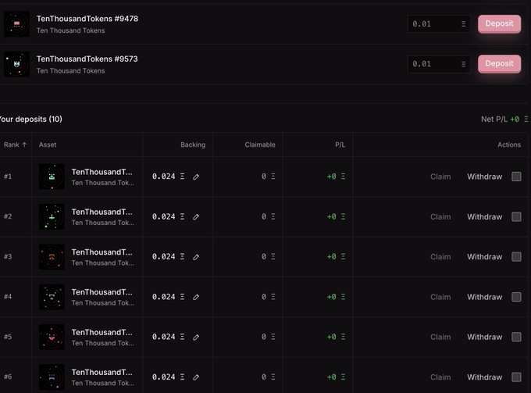This screenshot has height=393, width=531.
Task: Open rank #2 asset thumbnail
Action: tap(52, 217)
